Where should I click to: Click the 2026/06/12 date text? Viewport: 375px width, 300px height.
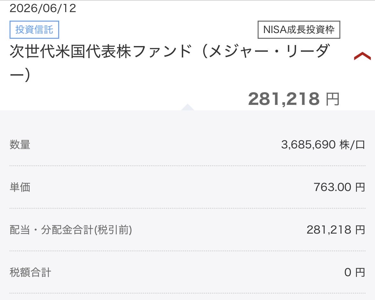[43, 8]
